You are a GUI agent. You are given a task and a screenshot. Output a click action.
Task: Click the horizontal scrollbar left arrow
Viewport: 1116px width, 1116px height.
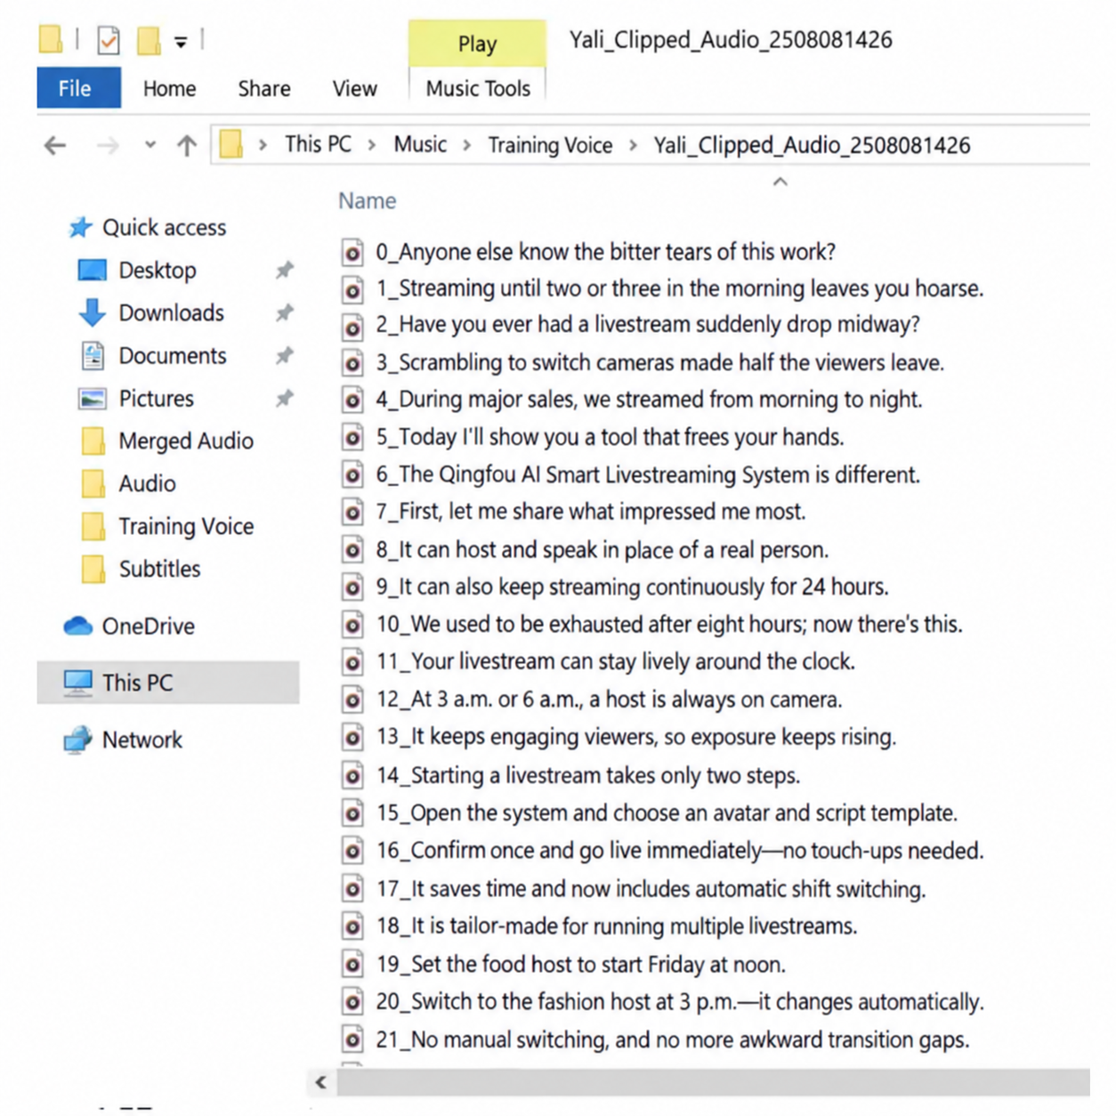[x=321, y=1082]
